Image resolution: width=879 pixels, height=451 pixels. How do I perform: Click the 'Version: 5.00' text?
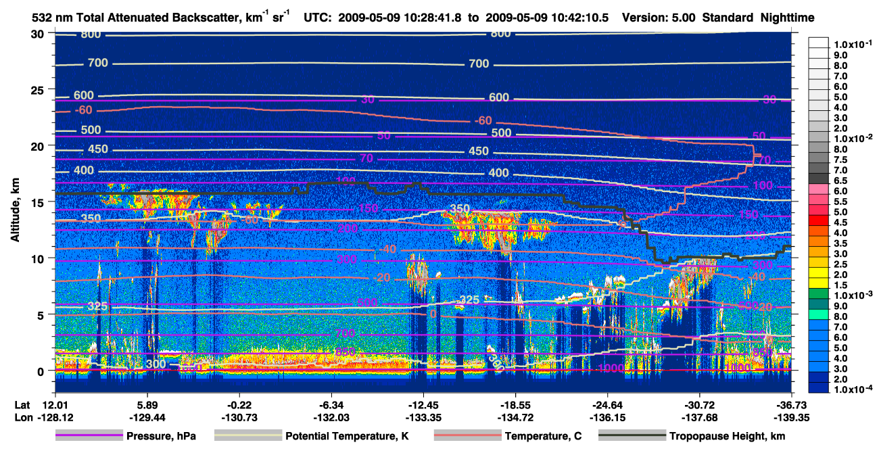(657, 18)
